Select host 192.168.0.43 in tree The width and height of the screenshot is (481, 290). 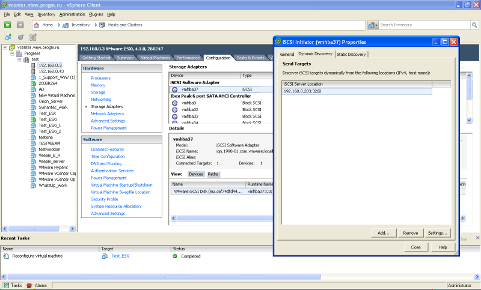point(51,71)
